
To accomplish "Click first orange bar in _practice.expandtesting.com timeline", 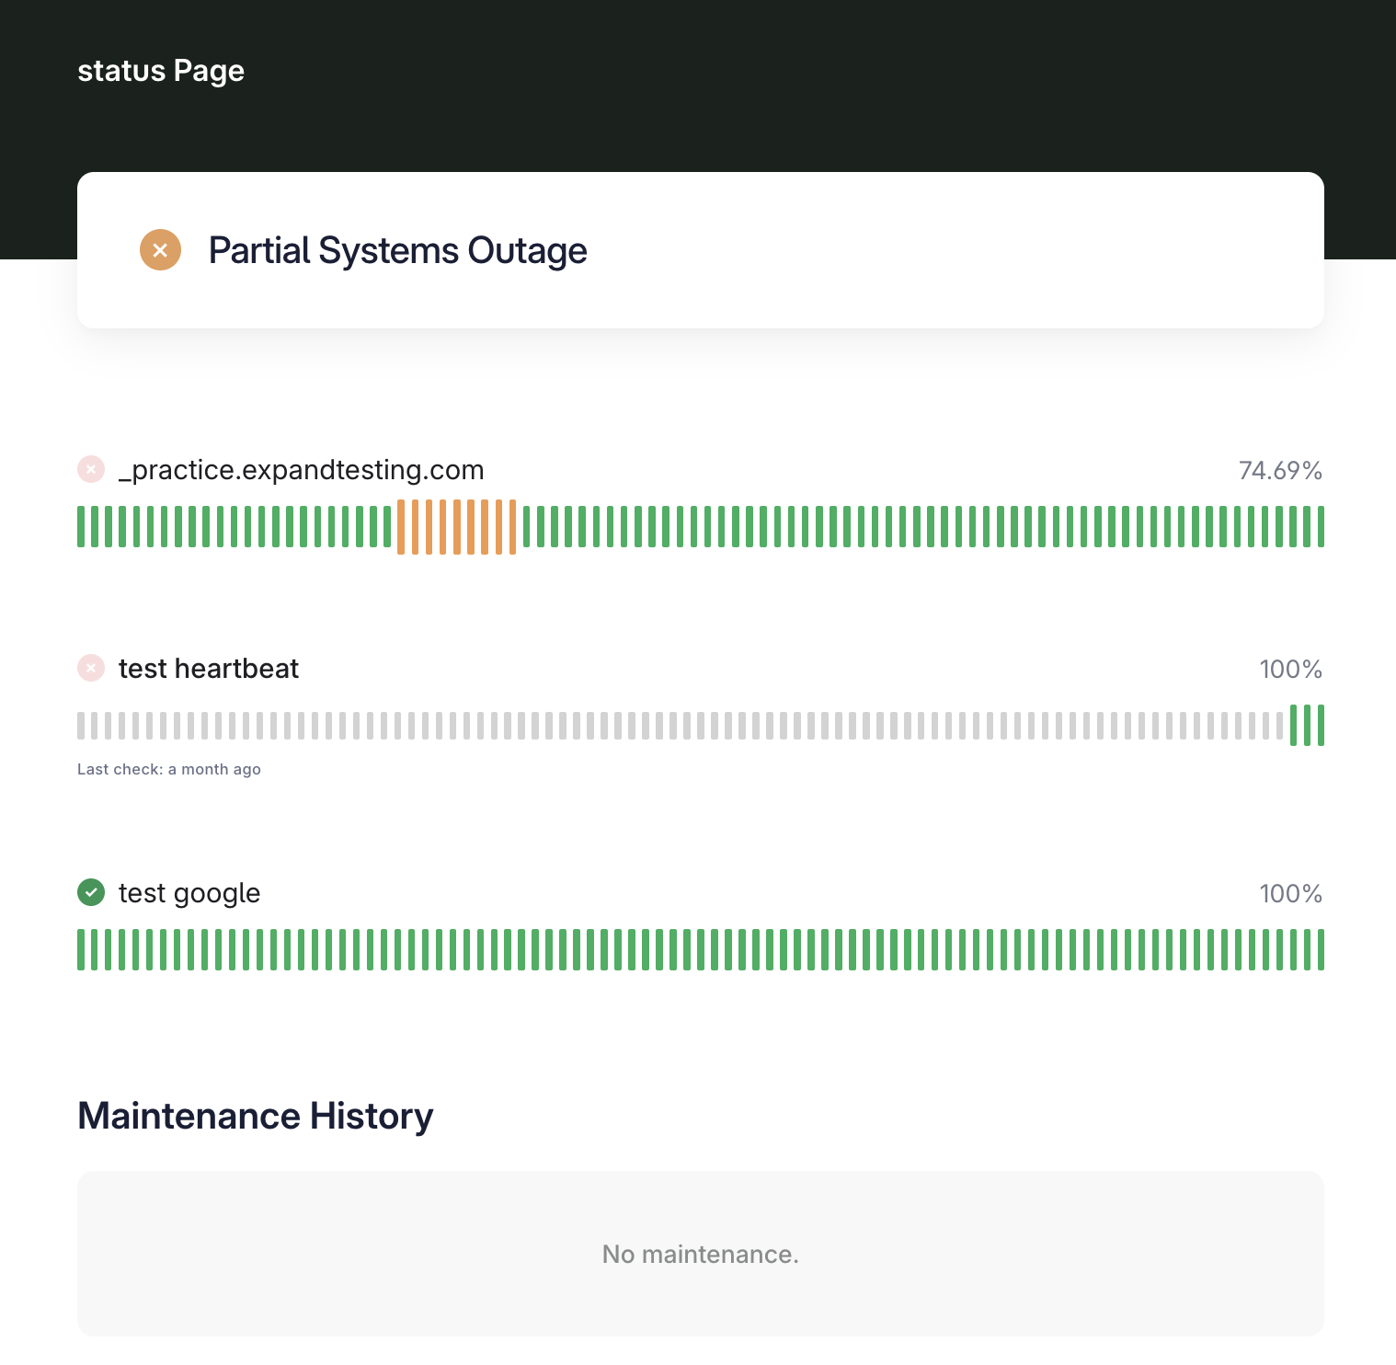I will coord(401,527).
